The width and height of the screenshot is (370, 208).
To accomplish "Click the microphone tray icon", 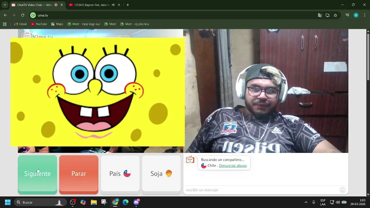I will [314, 202].
